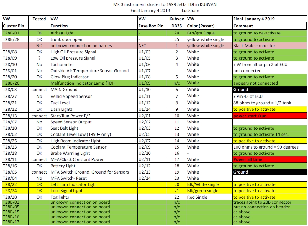Image resolution: width=308 pixels, height=226 pixels.
Task: Select the black 'MAIN Ground' comment cell
Action: click(269, 90)
